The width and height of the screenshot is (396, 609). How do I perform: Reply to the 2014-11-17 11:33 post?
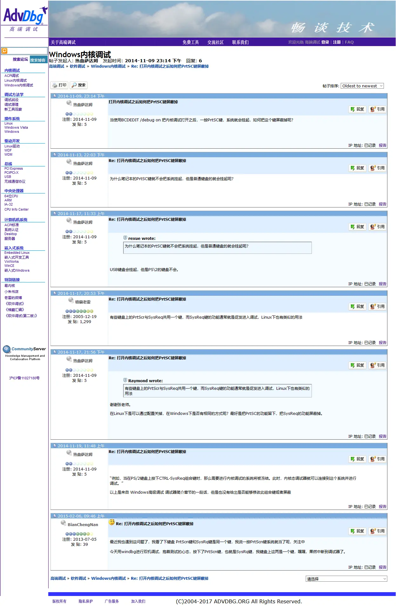(358, 227)
